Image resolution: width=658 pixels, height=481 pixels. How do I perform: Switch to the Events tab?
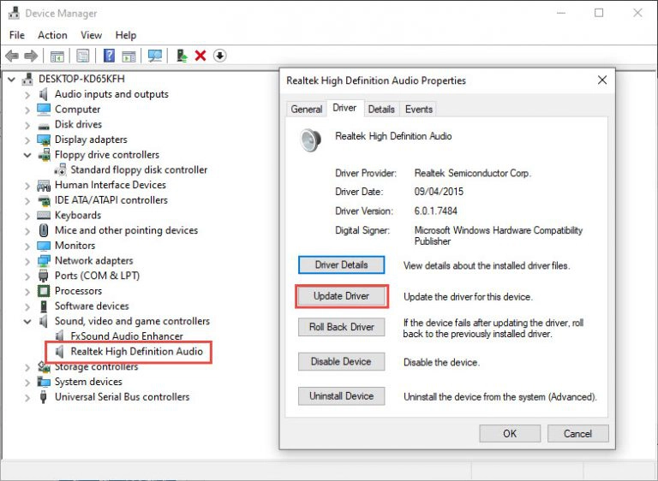point(419,109)
